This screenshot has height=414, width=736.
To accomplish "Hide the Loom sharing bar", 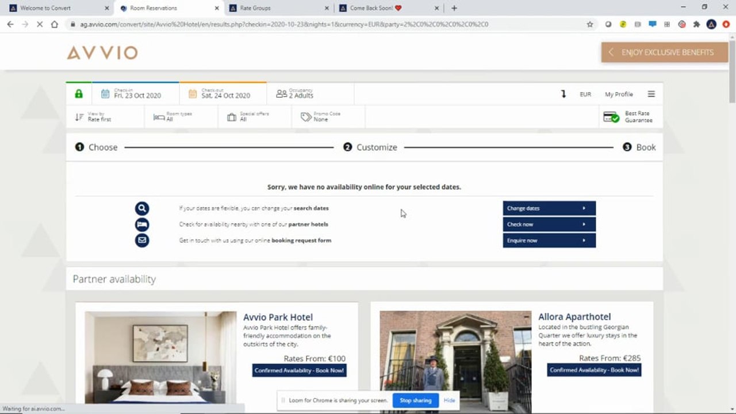I will (449, 400).
